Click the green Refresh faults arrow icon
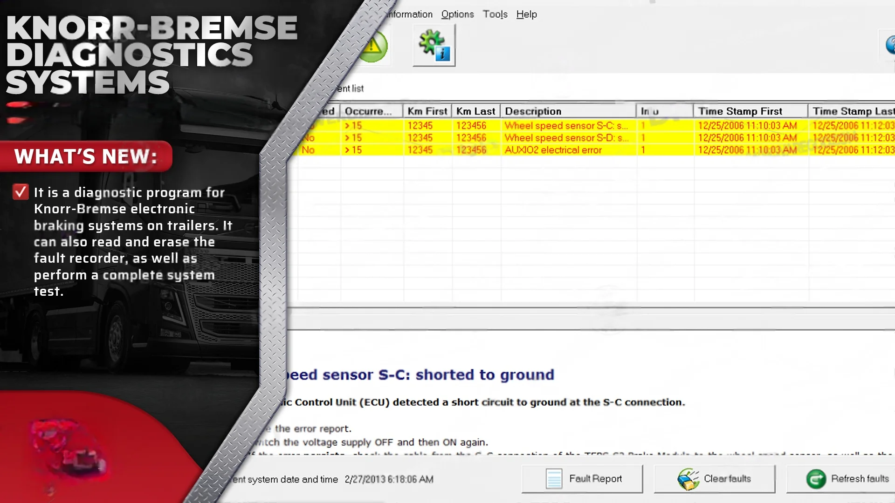895x503 pixels. click(816, 479)
